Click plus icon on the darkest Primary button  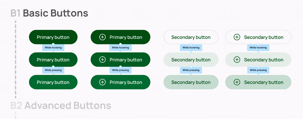click(102, 37)
